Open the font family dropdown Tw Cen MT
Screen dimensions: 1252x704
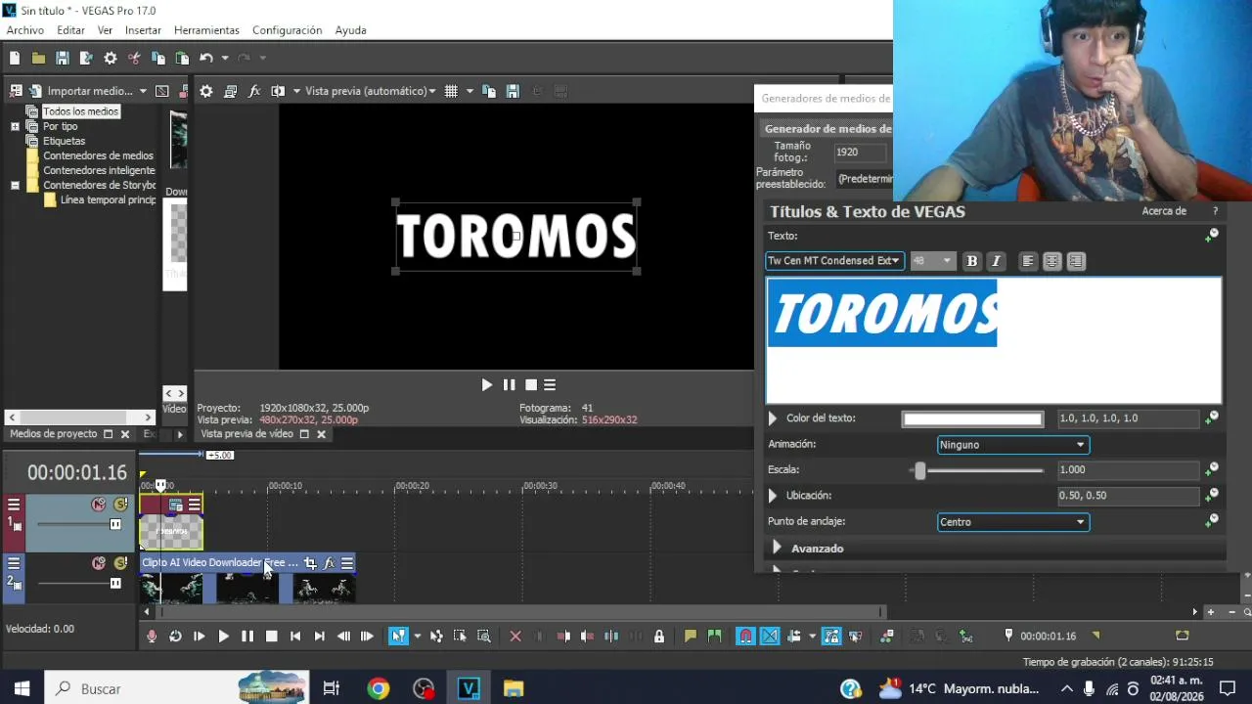(x=833, y=261)
